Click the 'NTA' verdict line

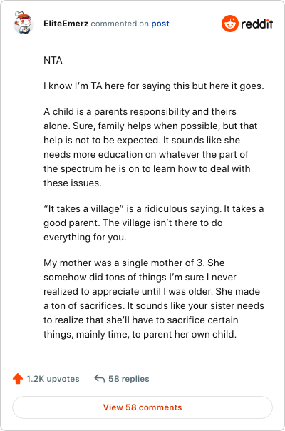(53, 60)
